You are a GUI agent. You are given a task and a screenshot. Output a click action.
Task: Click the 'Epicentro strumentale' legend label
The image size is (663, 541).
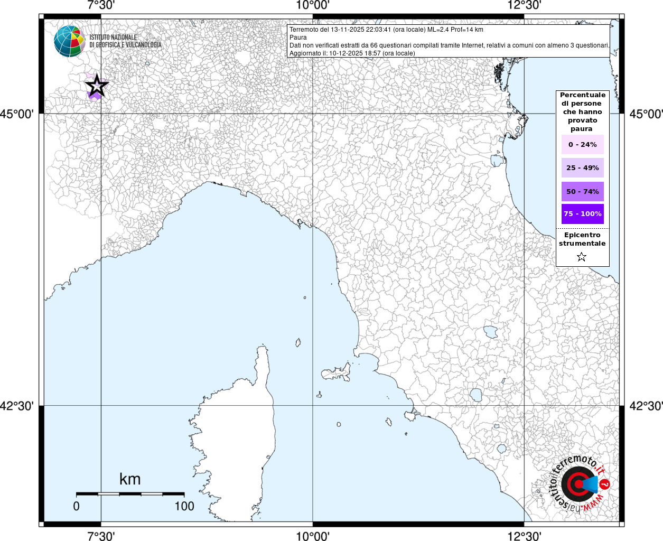point(582,239)
